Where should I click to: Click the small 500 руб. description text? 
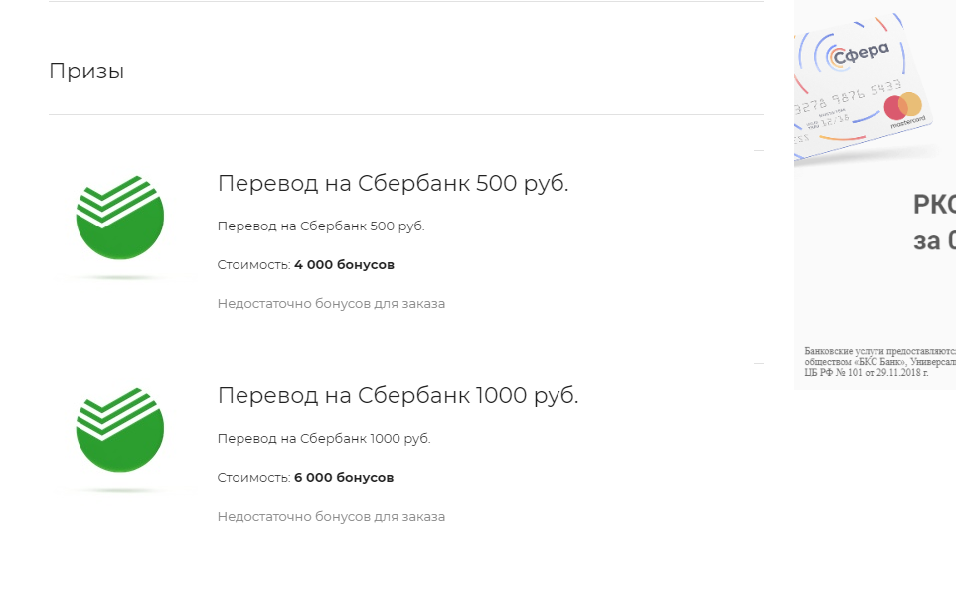pos(321,226)
